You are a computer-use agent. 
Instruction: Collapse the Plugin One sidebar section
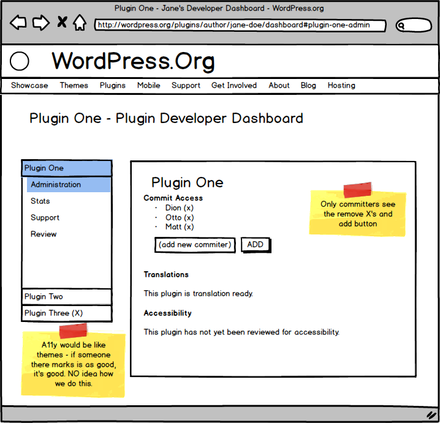[66, 168]
